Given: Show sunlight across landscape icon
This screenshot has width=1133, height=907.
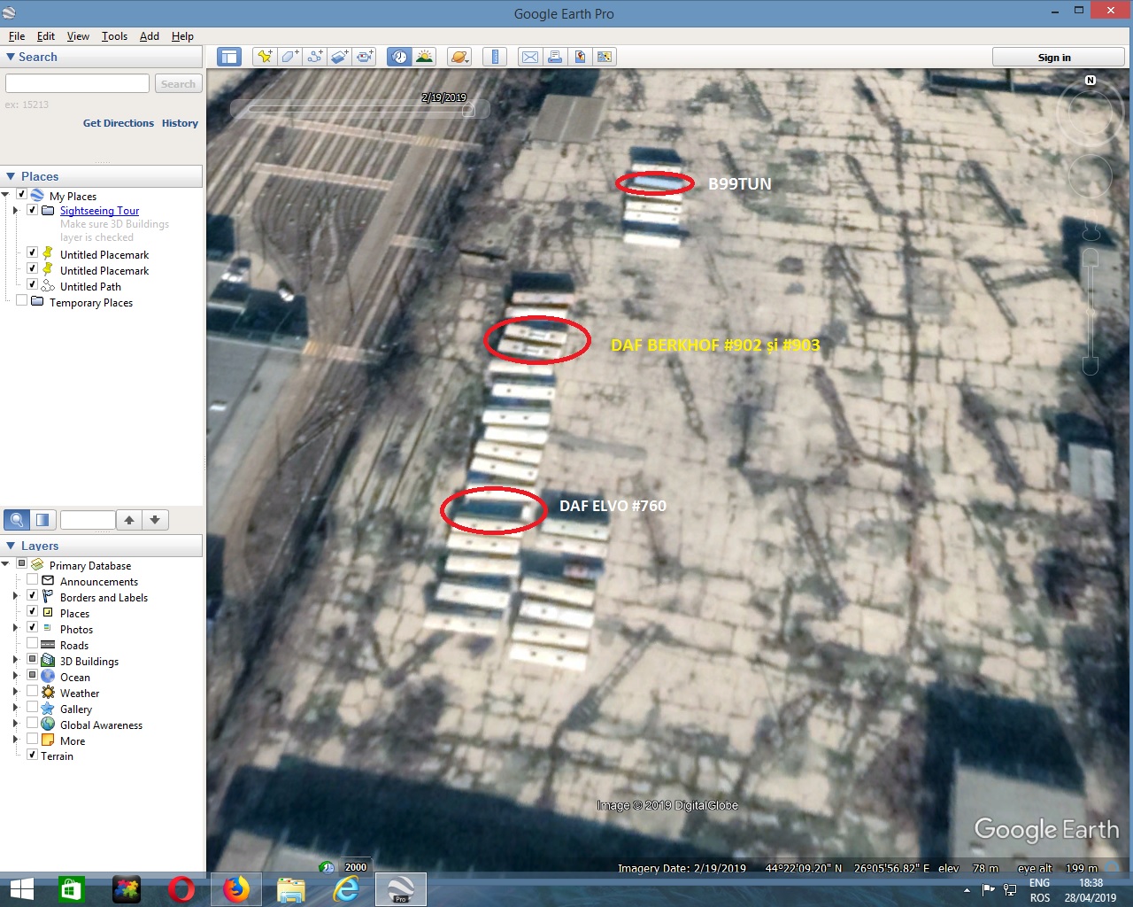Looking at the screenshot, I should pyautogui.click(x=424, y=57).
